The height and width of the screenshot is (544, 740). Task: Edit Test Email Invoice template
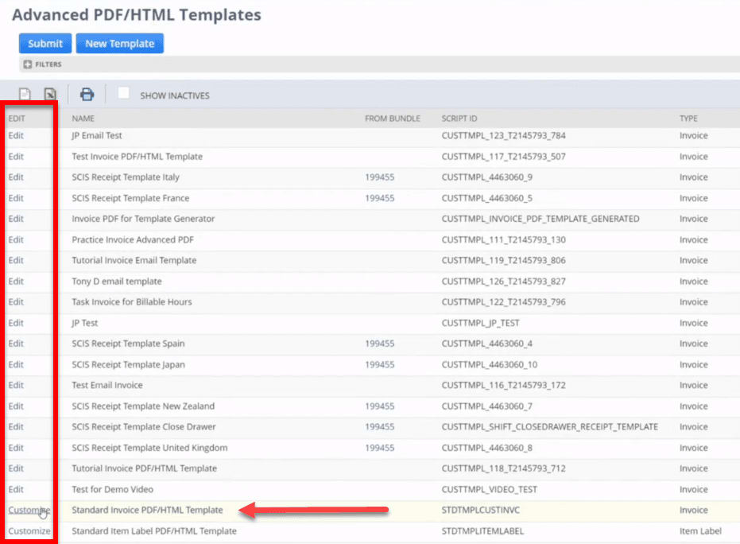point(16,385)
